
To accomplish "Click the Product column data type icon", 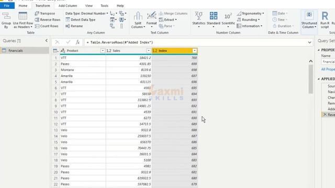I will coord(63,51).
